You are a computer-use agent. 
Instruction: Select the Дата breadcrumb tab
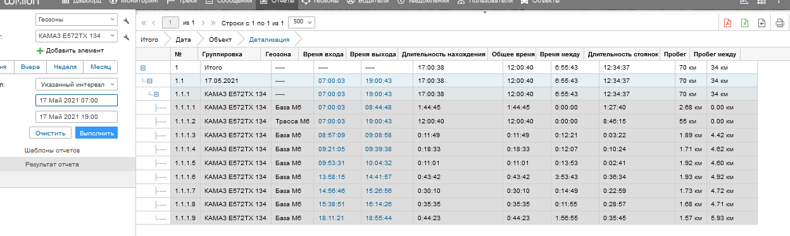[x=184, y=40]
